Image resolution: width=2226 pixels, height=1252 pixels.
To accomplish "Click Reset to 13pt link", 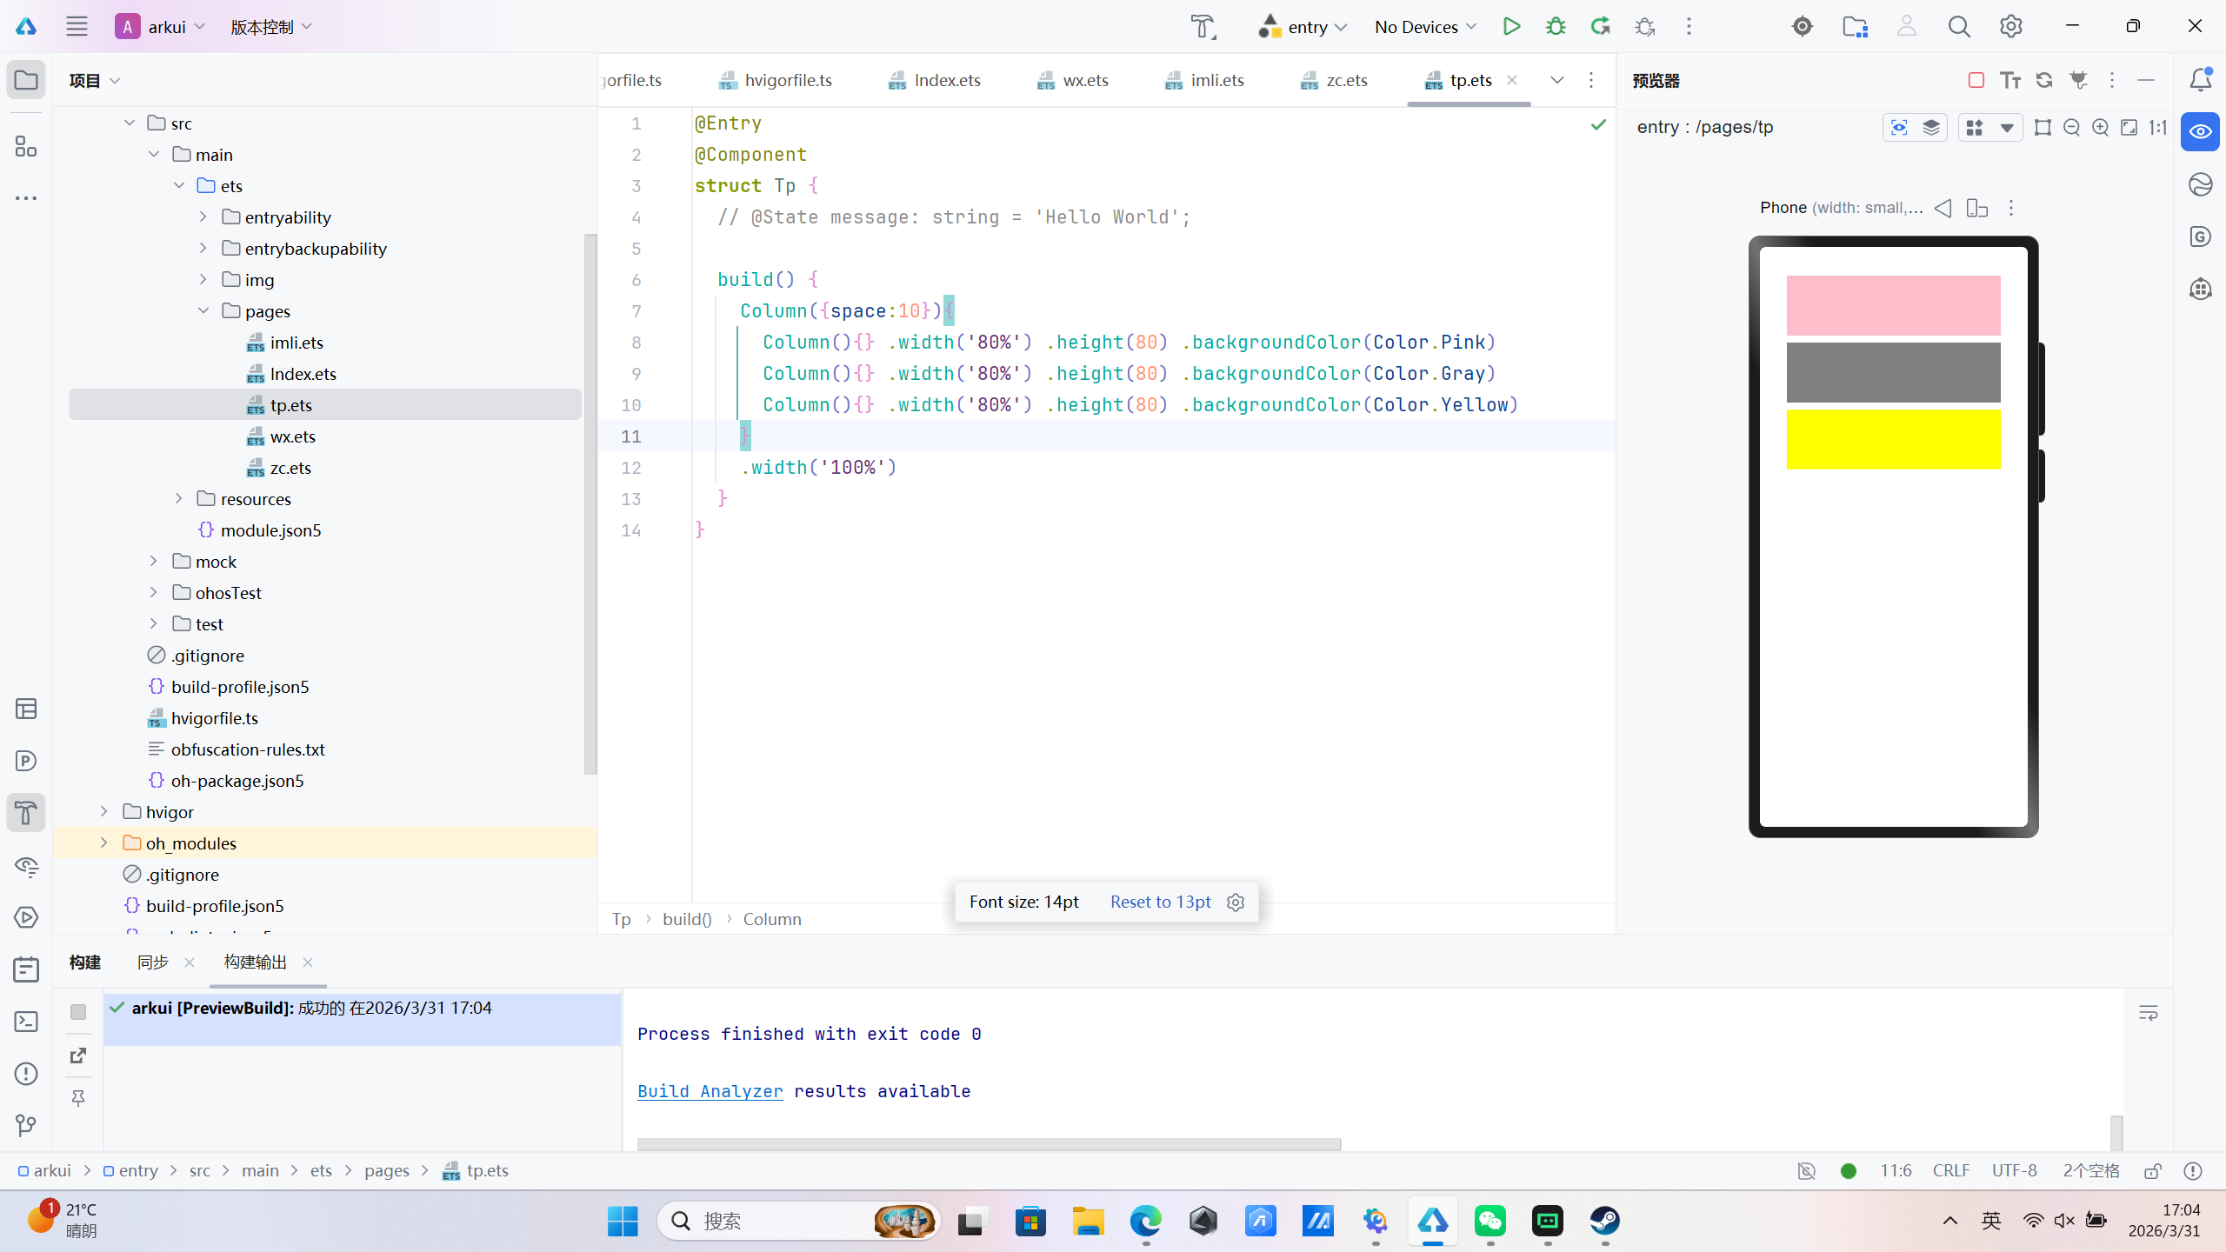I will click(x=1160, y=902).
